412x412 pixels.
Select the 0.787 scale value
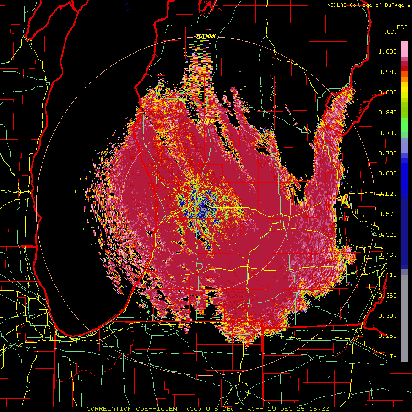(388, 133)
